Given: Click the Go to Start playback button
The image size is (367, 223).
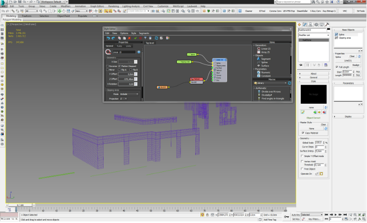Looking at the screenshot, I should click(326, 215).
